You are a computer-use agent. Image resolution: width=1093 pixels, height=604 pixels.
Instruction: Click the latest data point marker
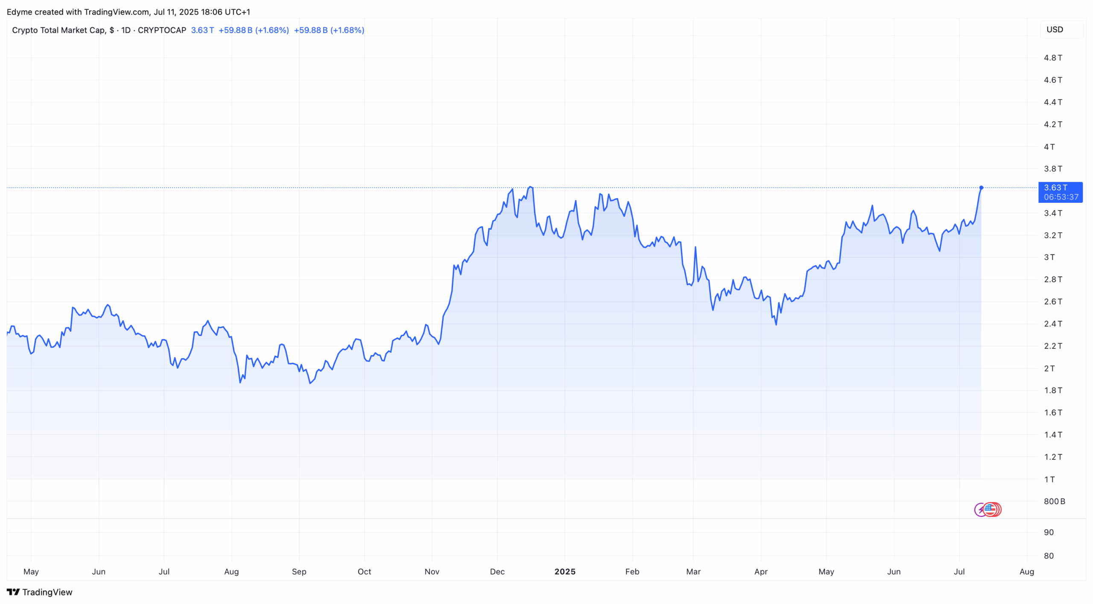tap(981, 187)
